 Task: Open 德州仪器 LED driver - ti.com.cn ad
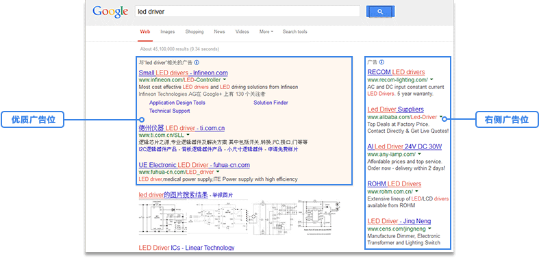pyautogui.click(x=182, y=128)
